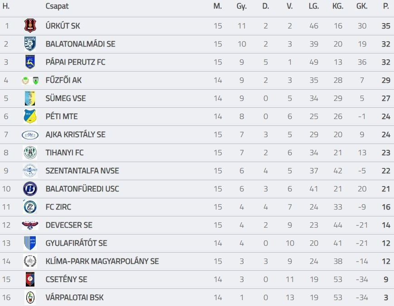Click the Devecser SE winged logo
The image size is (394, 306).
click(x=30, y=225)
